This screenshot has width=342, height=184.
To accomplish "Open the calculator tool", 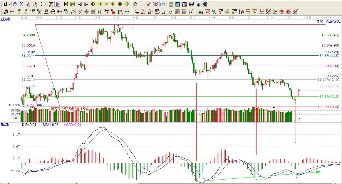I will coord(178,4).
